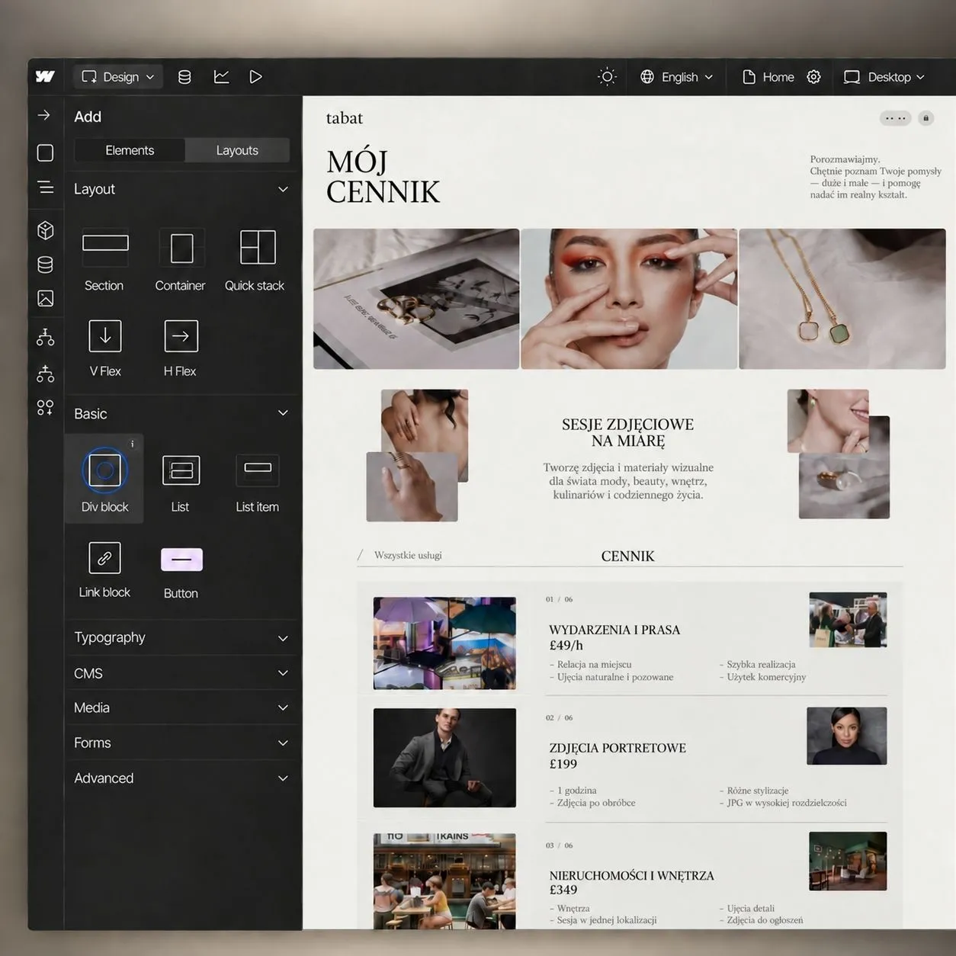The image size is (956, 956).
Task: Expand the Media section
Action: point(181,707)
